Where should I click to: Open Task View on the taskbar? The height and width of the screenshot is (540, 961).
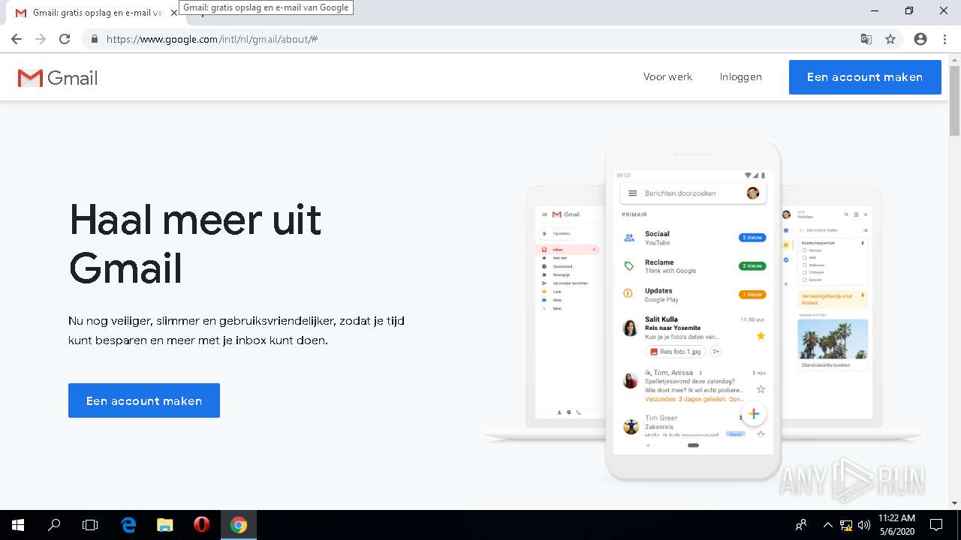(90, 525)
